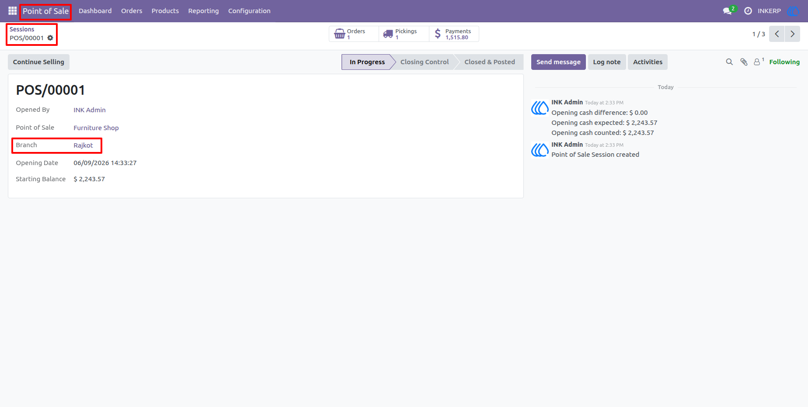
Task: Toggle the Following subscription button
Action: (784, 62)
